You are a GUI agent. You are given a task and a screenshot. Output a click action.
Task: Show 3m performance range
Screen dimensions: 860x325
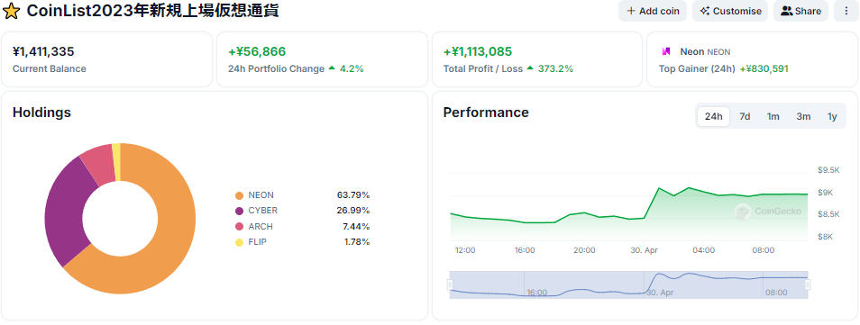tap(803, 116)
